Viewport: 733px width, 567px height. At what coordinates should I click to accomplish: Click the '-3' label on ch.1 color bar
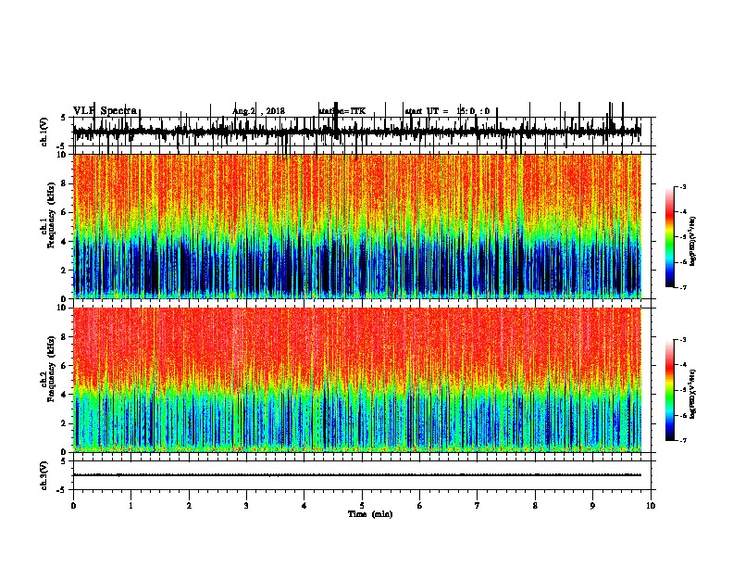682,186
